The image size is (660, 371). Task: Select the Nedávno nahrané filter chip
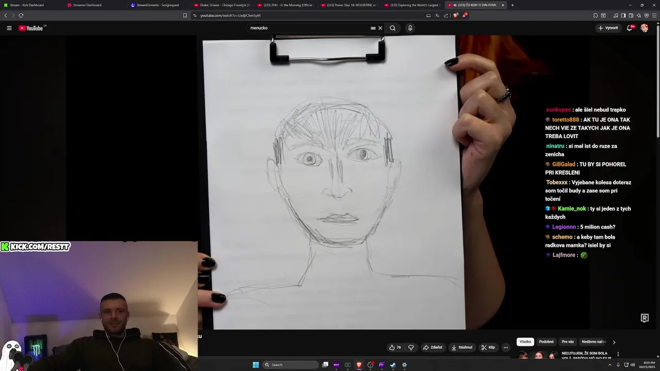point(593,342)
